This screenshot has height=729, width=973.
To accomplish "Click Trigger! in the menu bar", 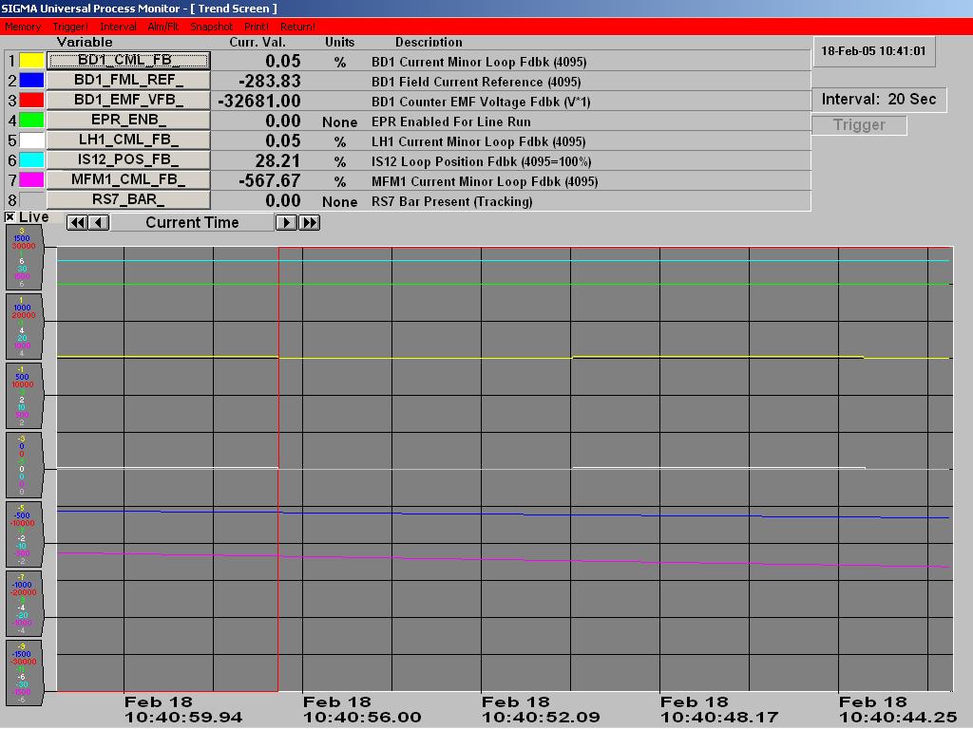I will point(70,27).
